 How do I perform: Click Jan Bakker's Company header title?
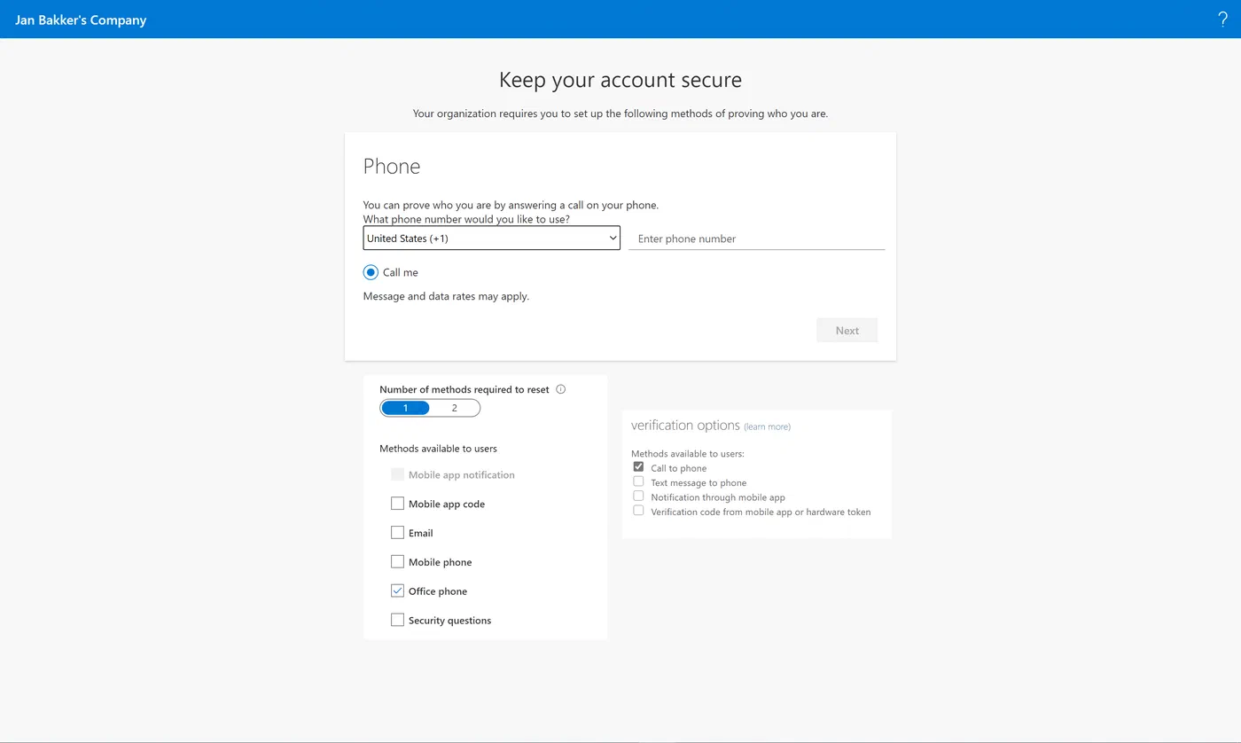(x=81, y=20)
